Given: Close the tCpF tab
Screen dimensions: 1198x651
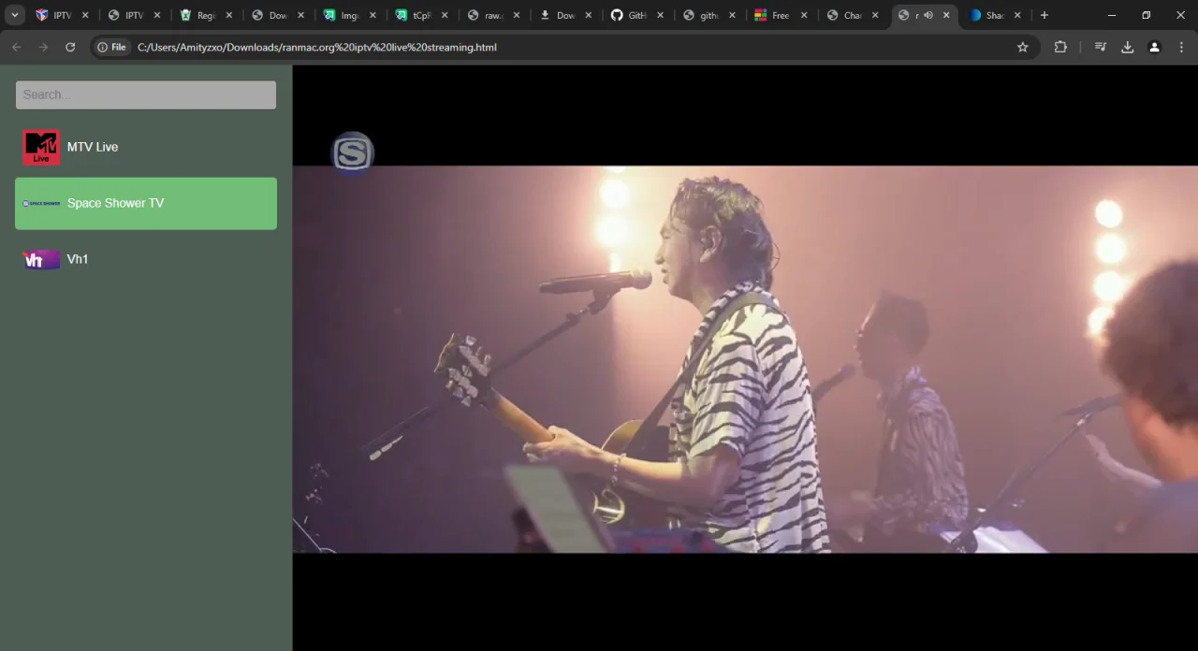Looking at the screenshot, I should [445, 15].
